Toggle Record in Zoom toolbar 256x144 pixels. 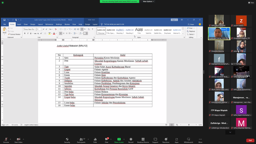click(131, 140)
